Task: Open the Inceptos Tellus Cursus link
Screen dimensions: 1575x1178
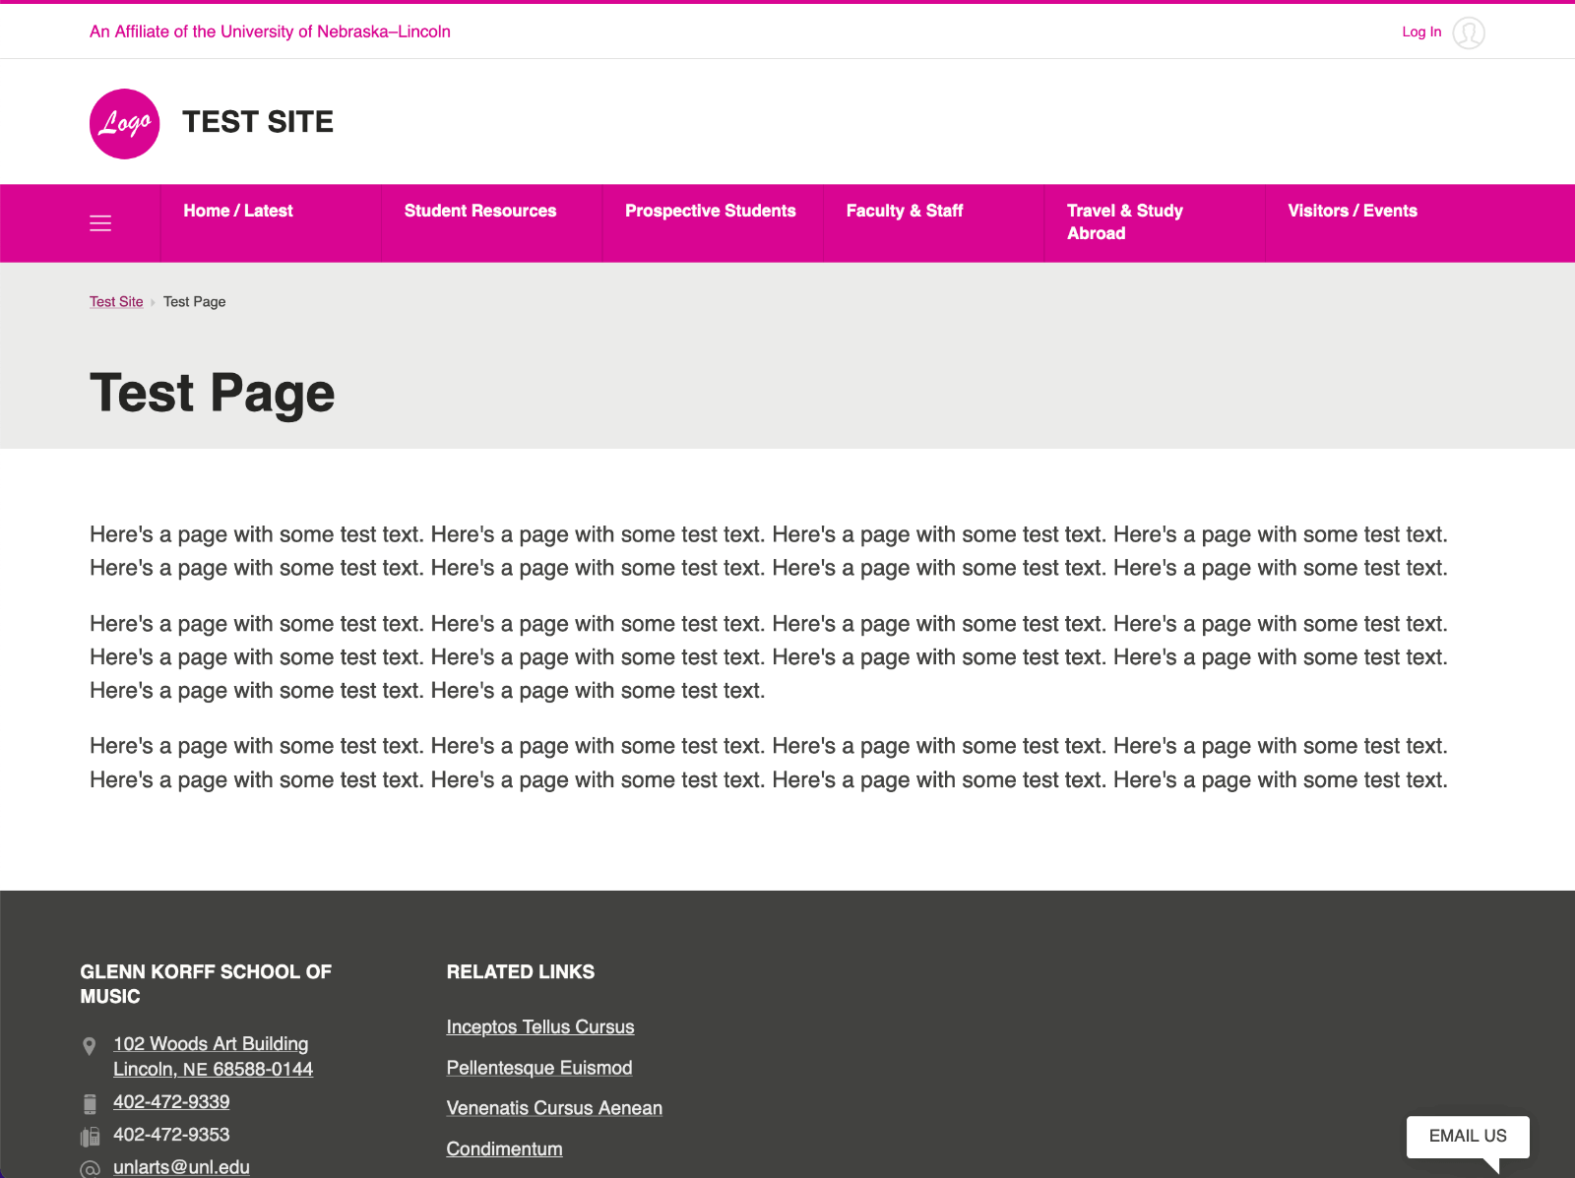Action: coord(539,1026)
